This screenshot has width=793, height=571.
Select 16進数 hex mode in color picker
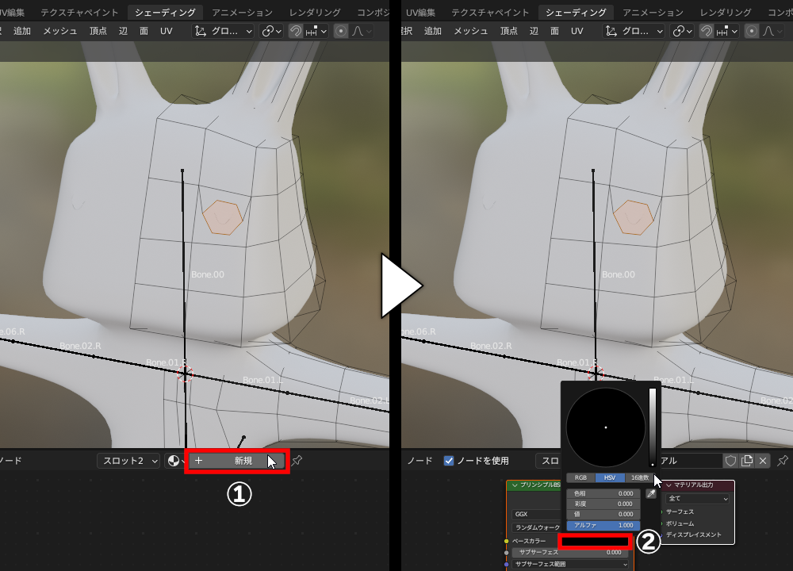[639, 477]
